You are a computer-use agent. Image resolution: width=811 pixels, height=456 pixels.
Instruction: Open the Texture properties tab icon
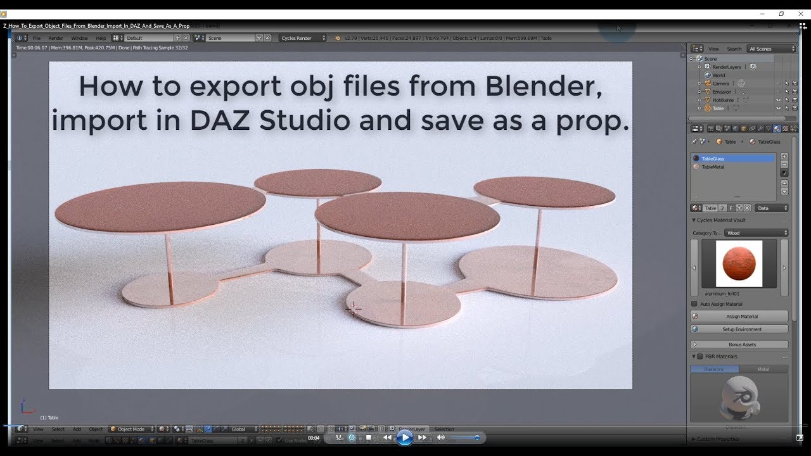click(785, 129)
